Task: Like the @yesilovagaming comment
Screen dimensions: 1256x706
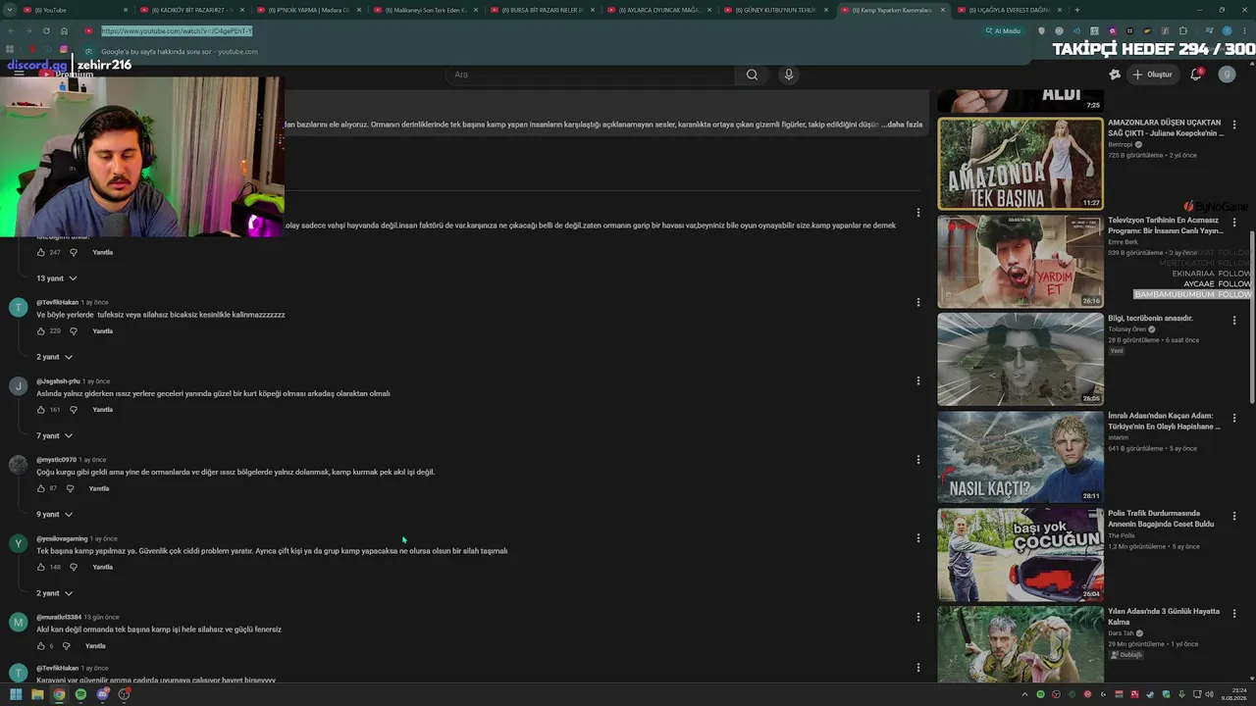Action: pos(41,567)
